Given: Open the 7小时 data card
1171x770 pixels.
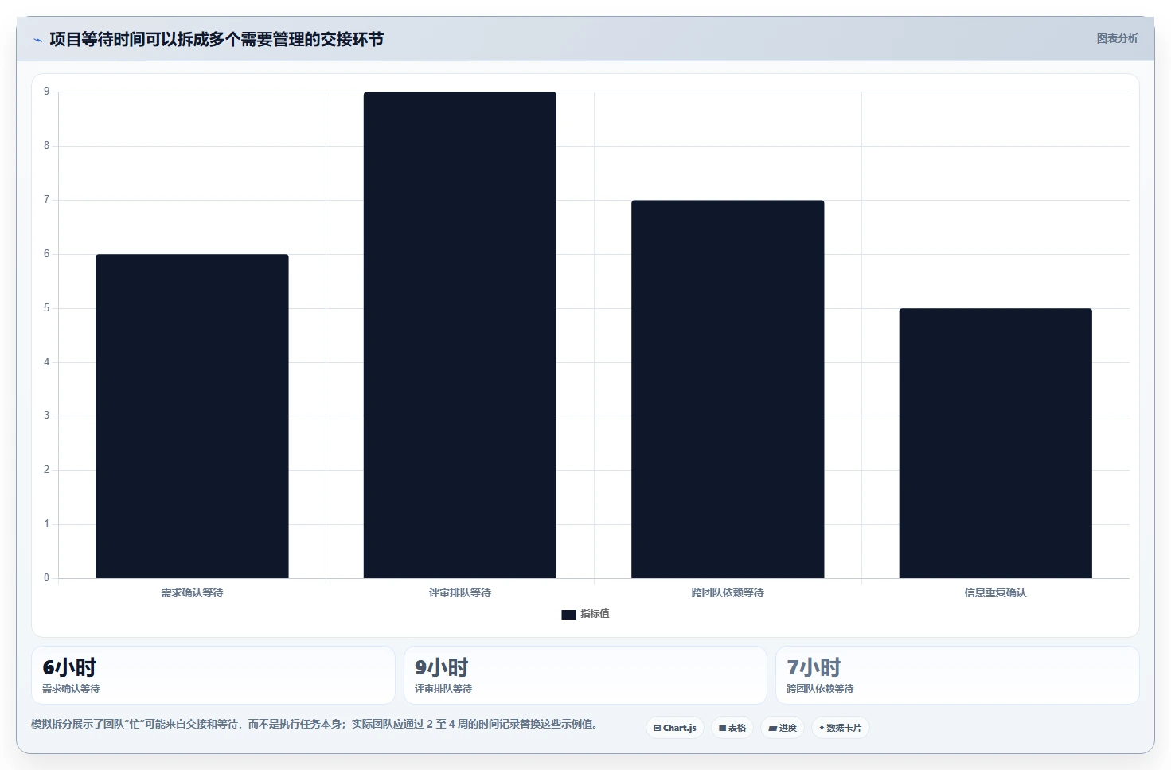Looking at the screenshot, I should click(x=958, y=675).
